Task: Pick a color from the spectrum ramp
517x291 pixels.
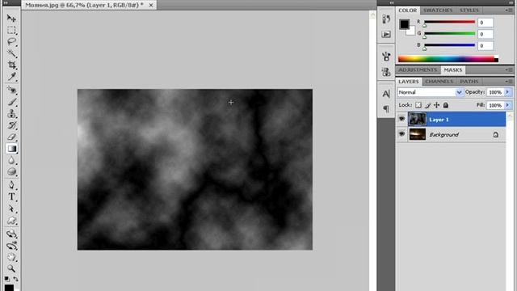Action: tap(448, 59)
